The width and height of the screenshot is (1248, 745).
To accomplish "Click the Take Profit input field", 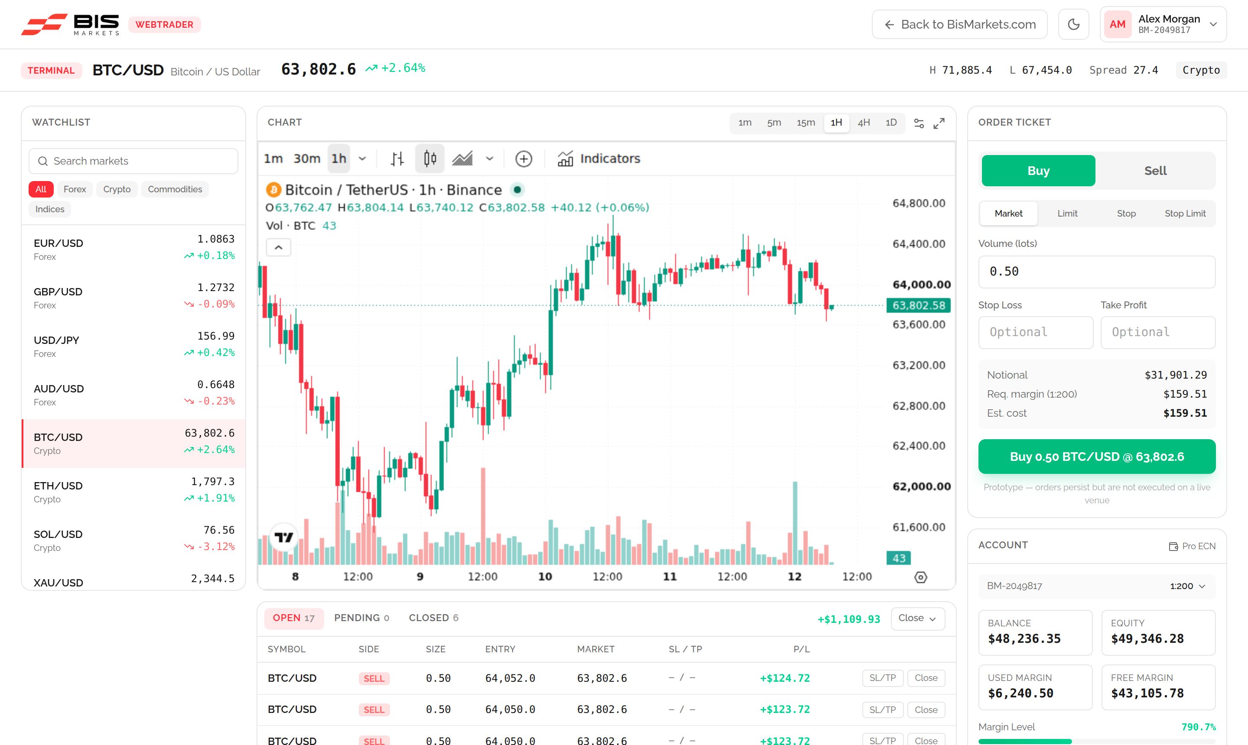I will (x=1157, y=332).
